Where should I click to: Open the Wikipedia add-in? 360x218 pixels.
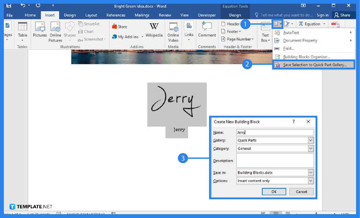[154, 29]
